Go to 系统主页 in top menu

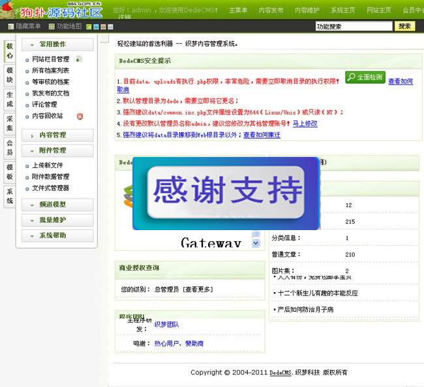click(343, 10)
